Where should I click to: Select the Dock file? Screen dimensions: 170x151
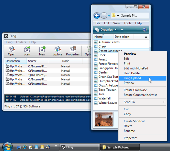pyautogui.click(x=100, y=55)
